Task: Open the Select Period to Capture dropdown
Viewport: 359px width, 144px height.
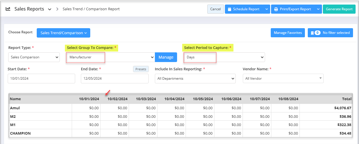Action: click(x=224, y=57)
